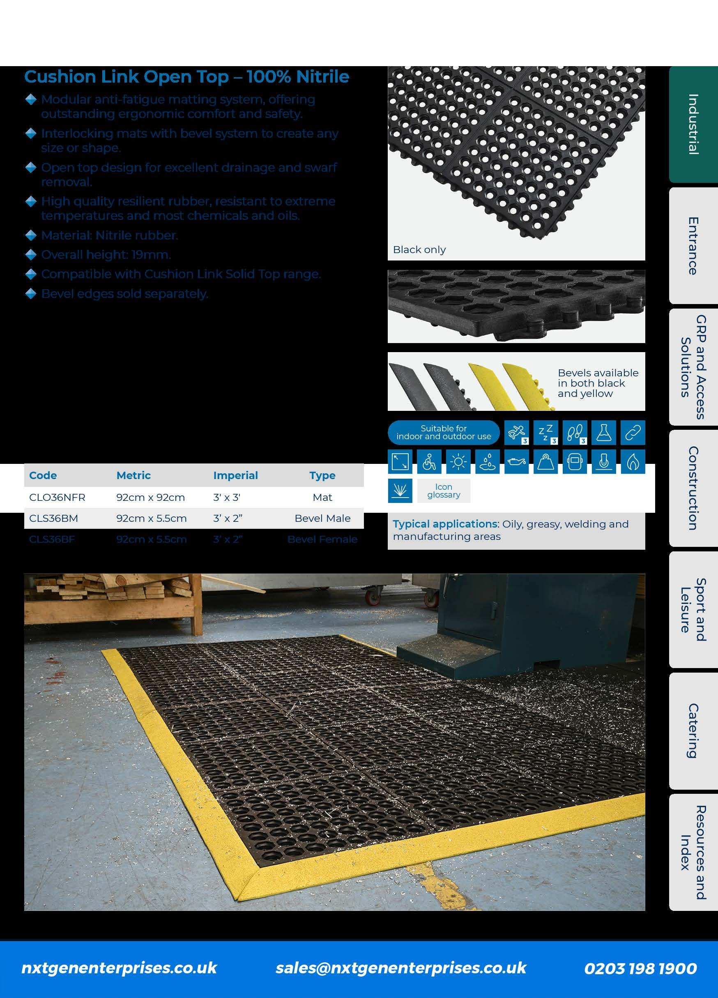Click the '92cm x 92cm' metric cell

pos(150,497)
